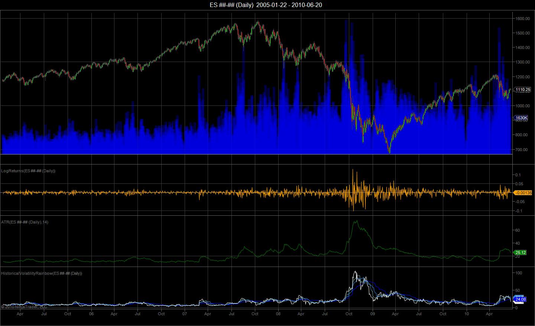Click the 0.1 LogReturns axis label

(x=518, y=175)
